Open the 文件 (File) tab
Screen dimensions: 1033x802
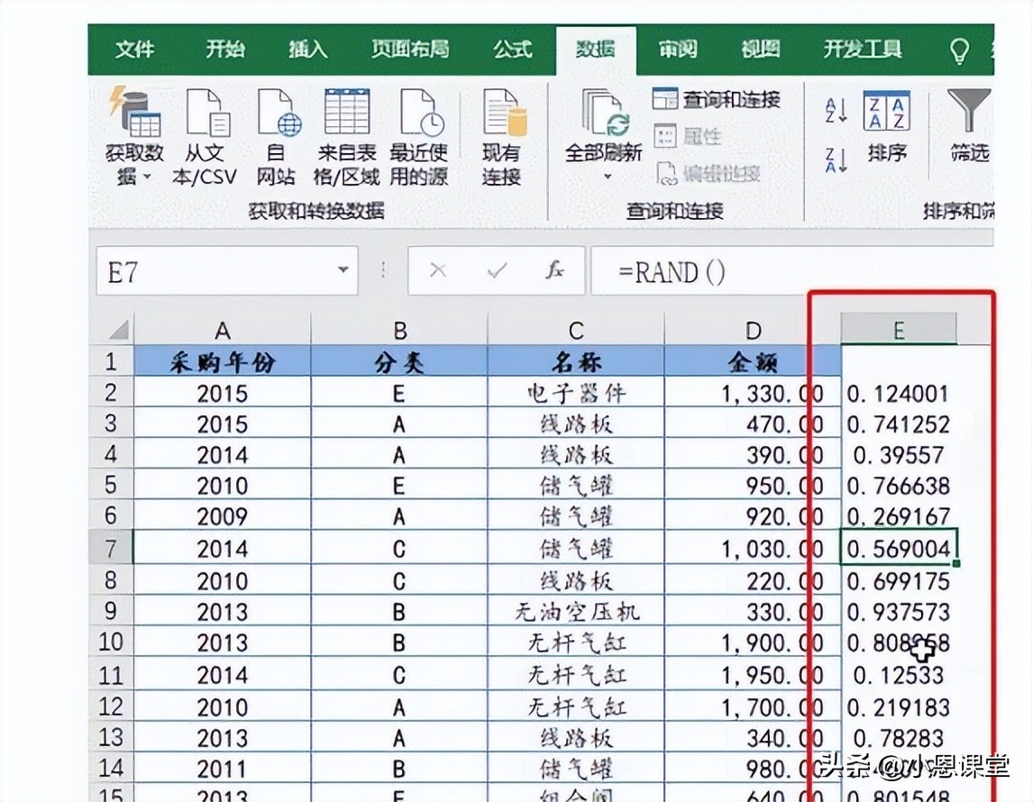pos(134,49)
